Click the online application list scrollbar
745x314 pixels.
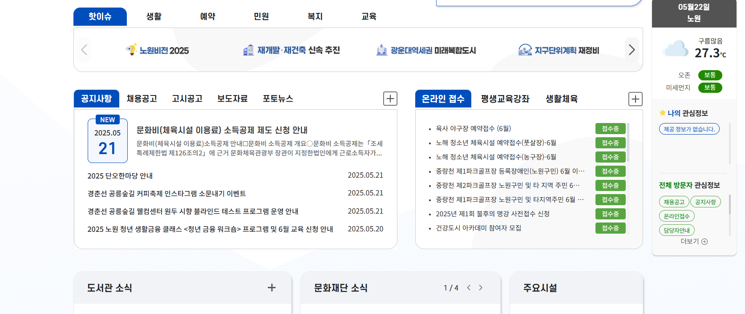(628, 142)
